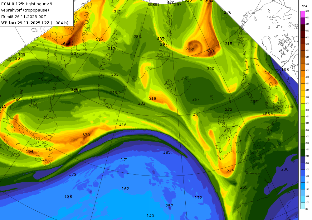Image resolution: width=312 pixels, height=220 pixels.
Task: Click the "400" legend tick label
Action: pyautogui.click(x=307, y=103)
